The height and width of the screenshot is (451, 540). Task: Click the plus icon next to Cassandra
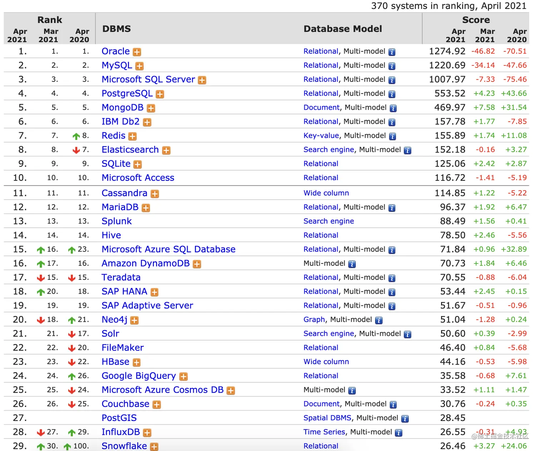[x=155, y=194]
